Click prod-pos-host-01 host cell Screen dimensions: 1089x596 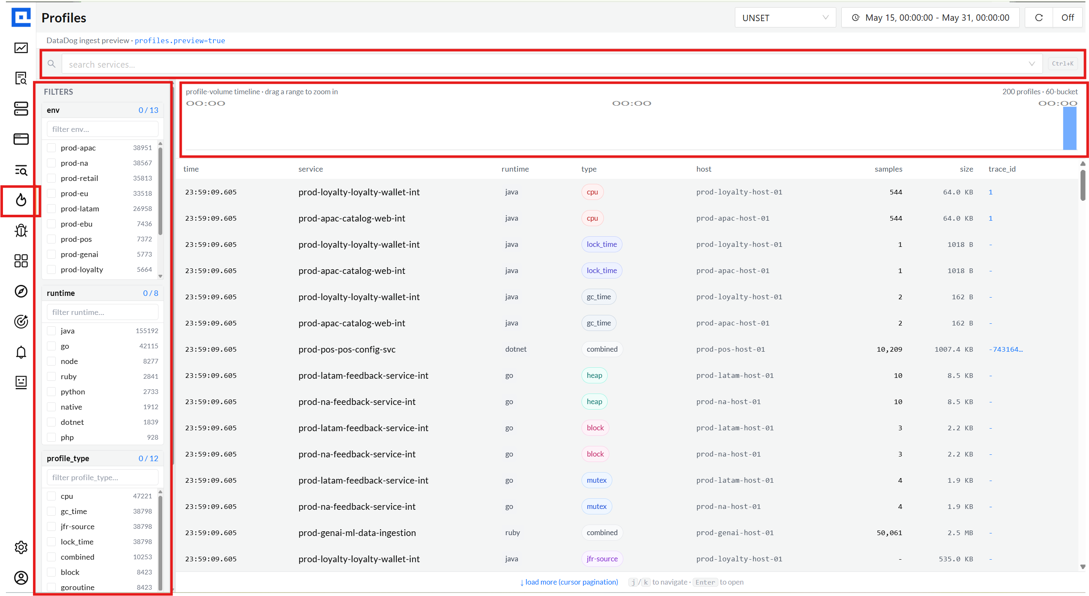point(731,350)
